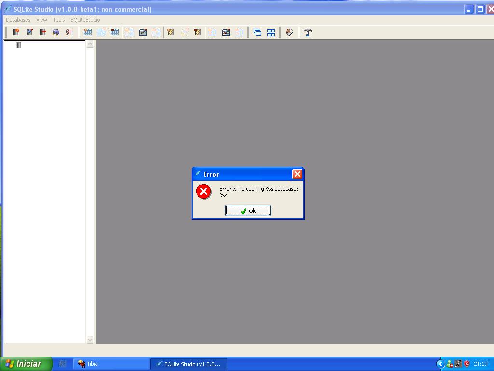494x371 pixels.
Task: Click the Edit index toolbar icon
Action: (143, 32)
